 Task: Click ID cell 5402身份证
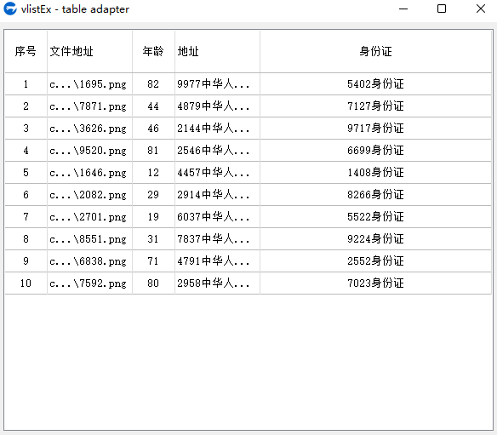point(375,84)
